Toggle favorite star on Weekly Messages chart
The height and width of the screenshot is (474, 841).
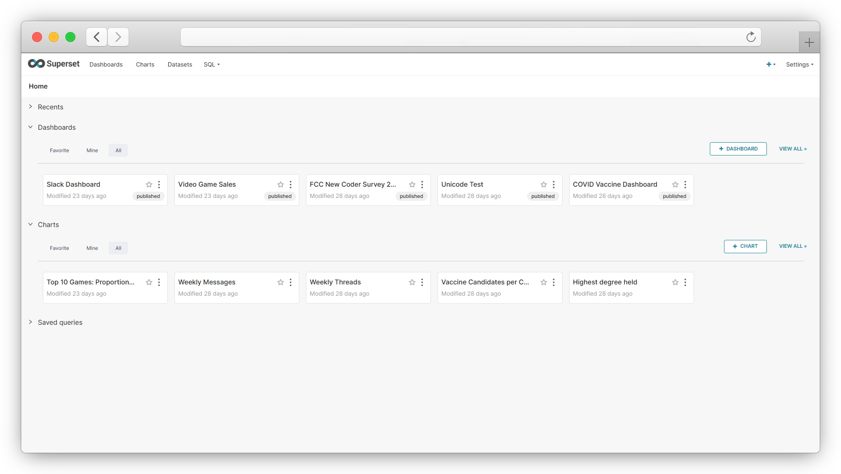281,282
